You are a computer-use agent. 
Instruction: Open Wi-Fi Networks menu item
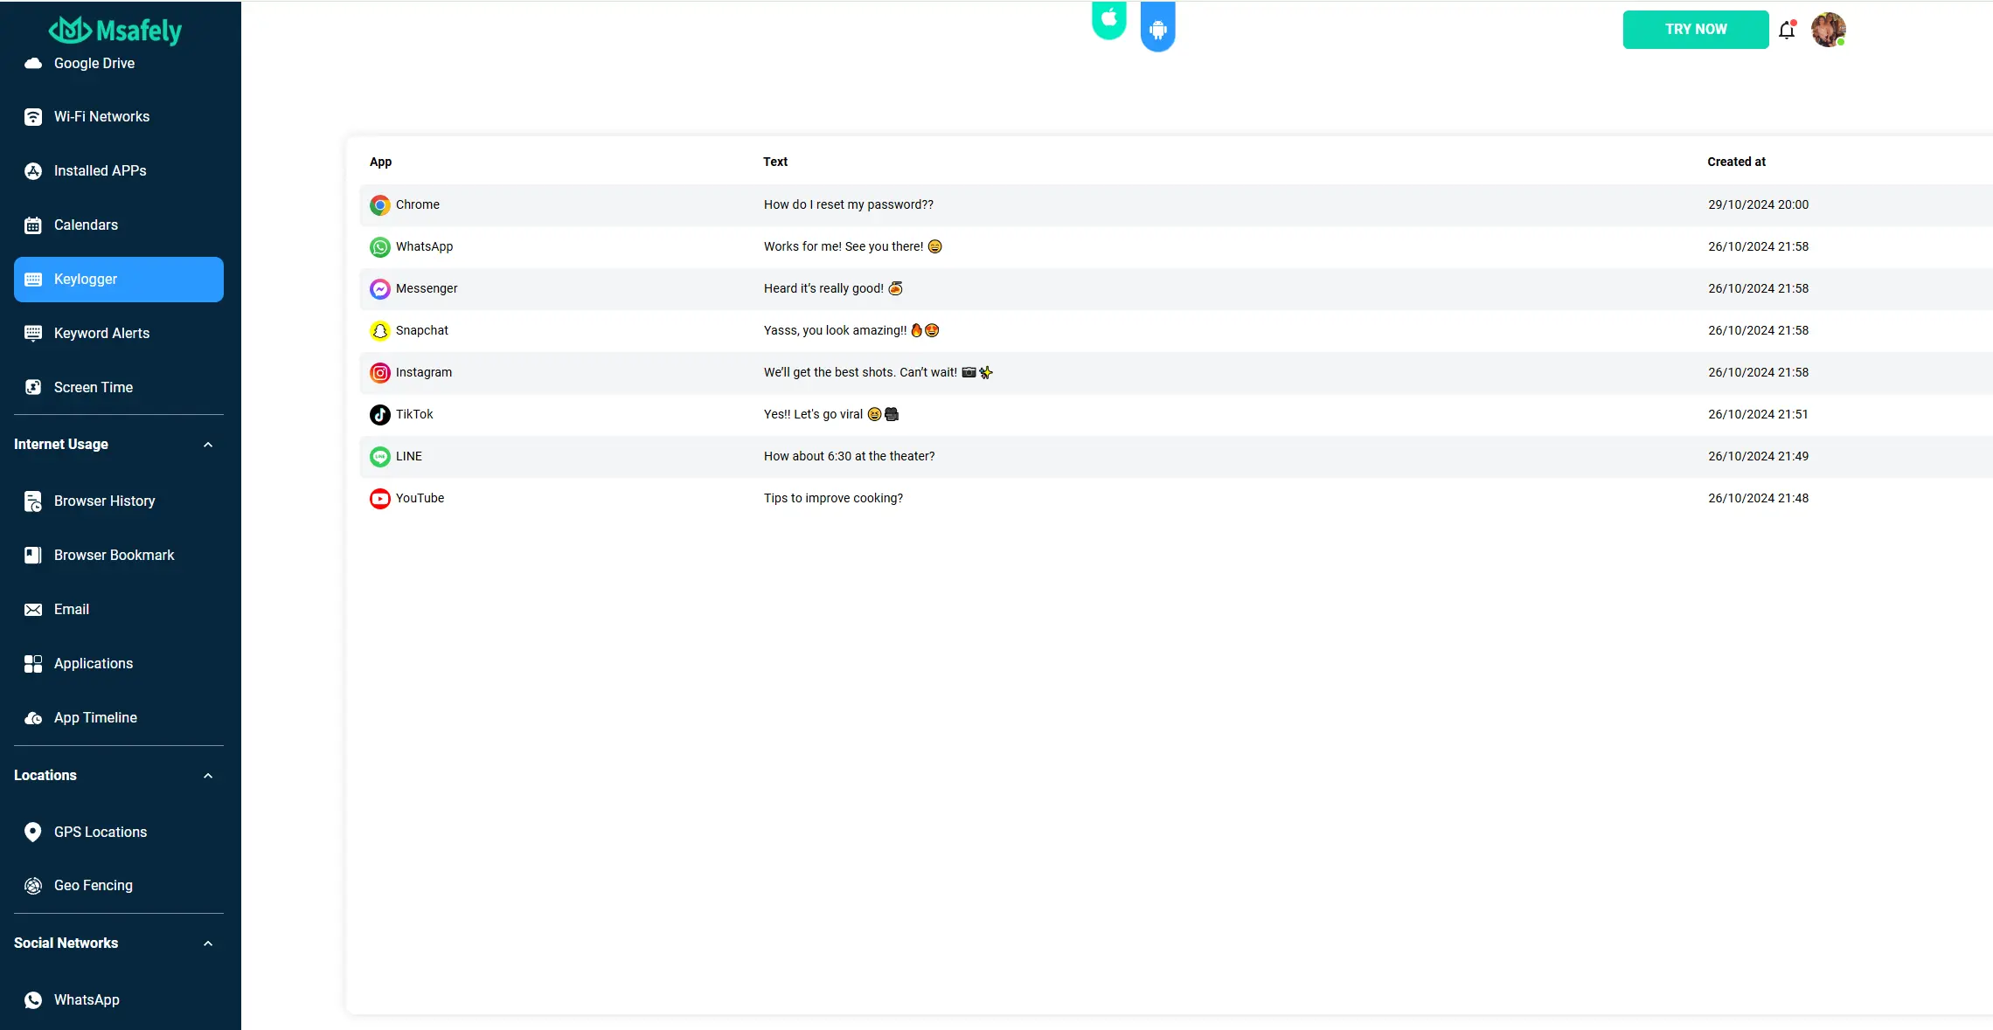119,117
